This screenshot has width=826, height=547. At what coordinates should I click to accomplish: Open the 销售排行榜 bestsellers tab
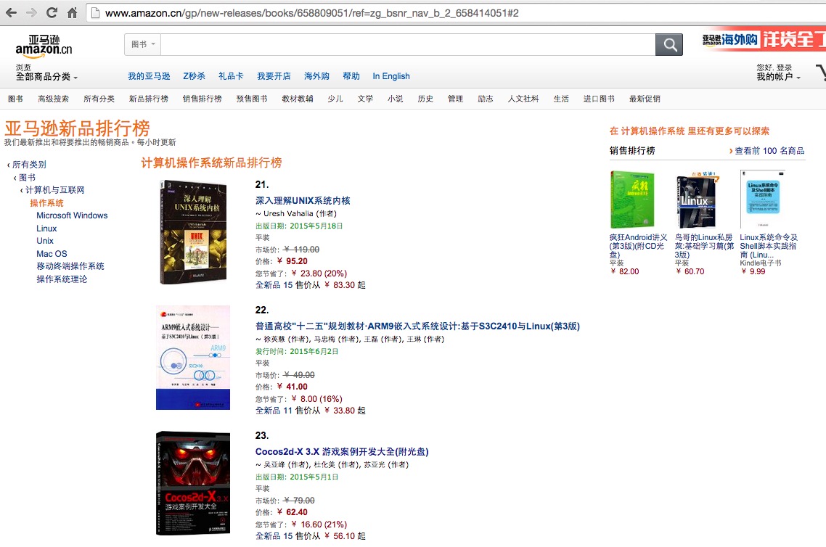203,99
